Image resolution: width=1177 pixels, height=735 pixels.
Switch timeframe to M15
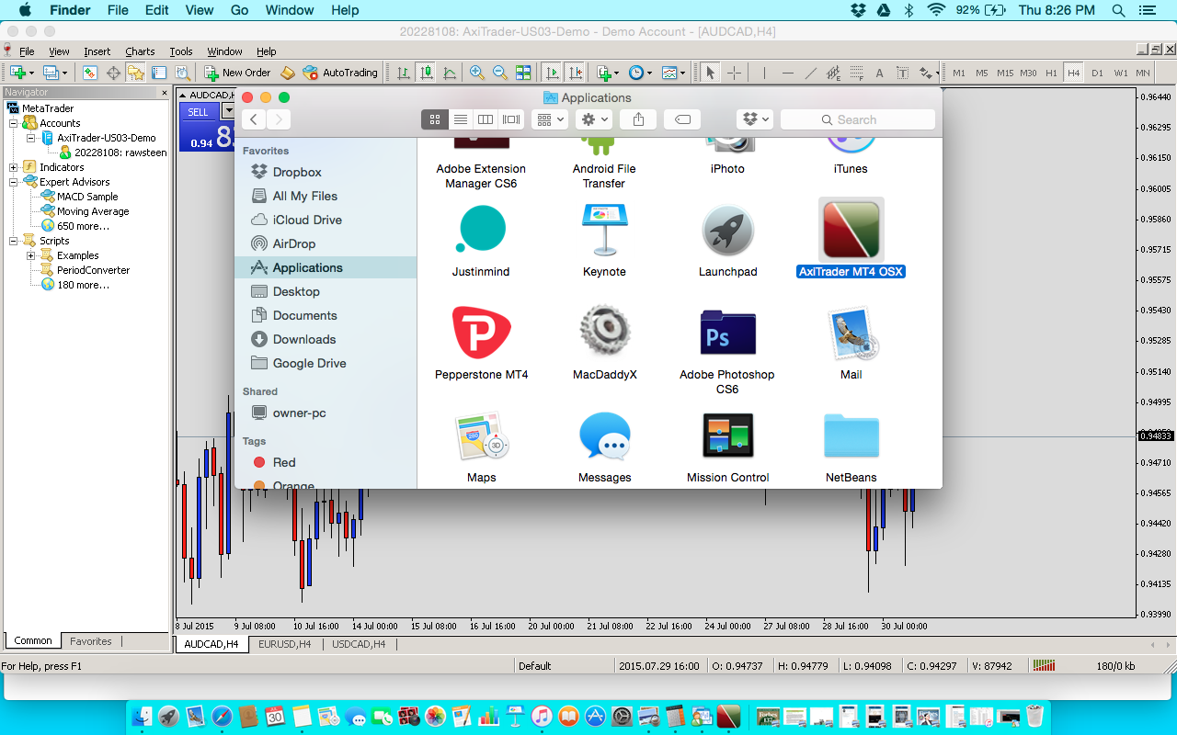[1005, 73]
